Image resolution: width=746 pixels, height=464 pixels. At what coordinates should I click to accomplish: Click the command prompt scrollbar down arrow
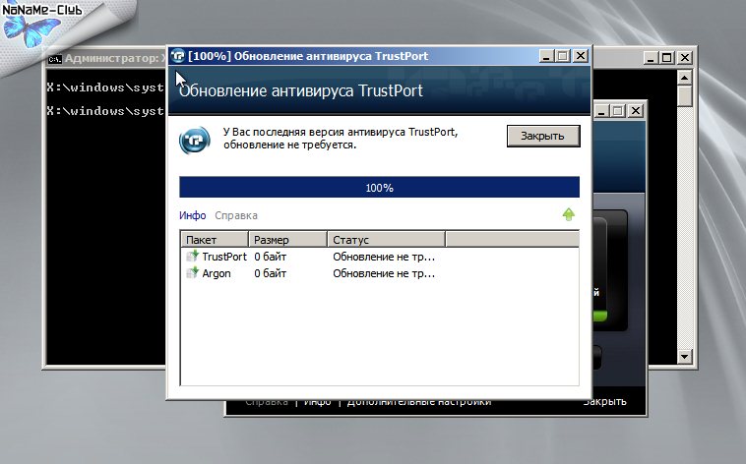tap(685, 353)
